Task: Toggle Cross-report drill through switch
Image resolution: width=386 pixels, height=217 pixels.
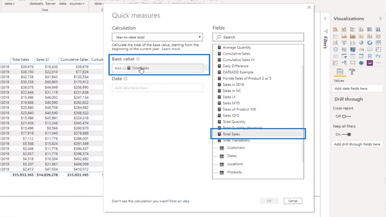Action: (346, 116)
